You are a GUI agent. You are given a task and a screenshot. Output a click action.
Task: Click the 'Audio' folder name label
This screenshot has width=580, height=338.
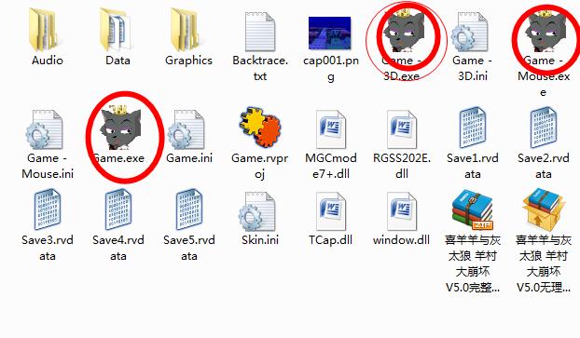click(x=48, y=61)
